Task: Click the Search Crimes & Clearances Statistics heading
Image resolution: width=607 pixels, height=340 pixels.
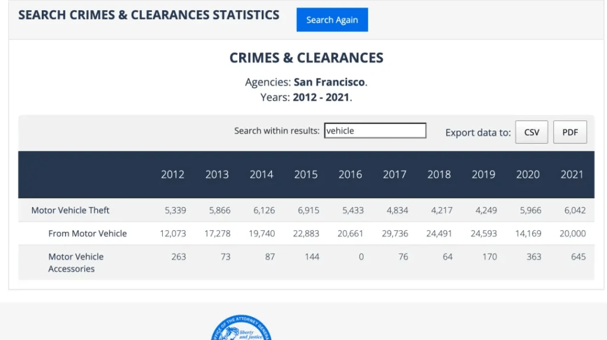Action: click(148, 15)
